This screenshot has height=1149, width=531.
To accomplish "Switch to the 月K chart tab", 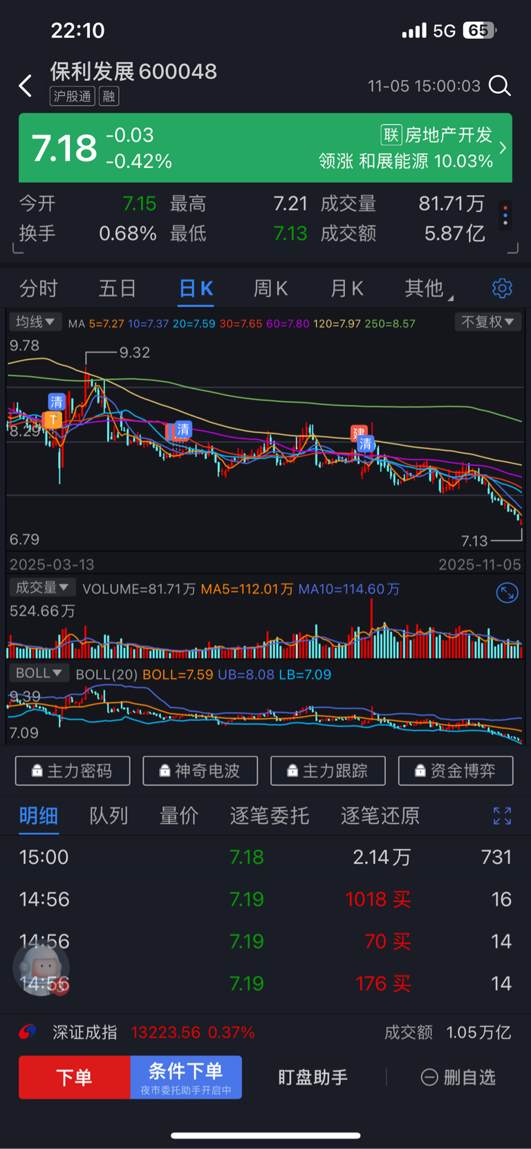I will click(x=347, y=288).
